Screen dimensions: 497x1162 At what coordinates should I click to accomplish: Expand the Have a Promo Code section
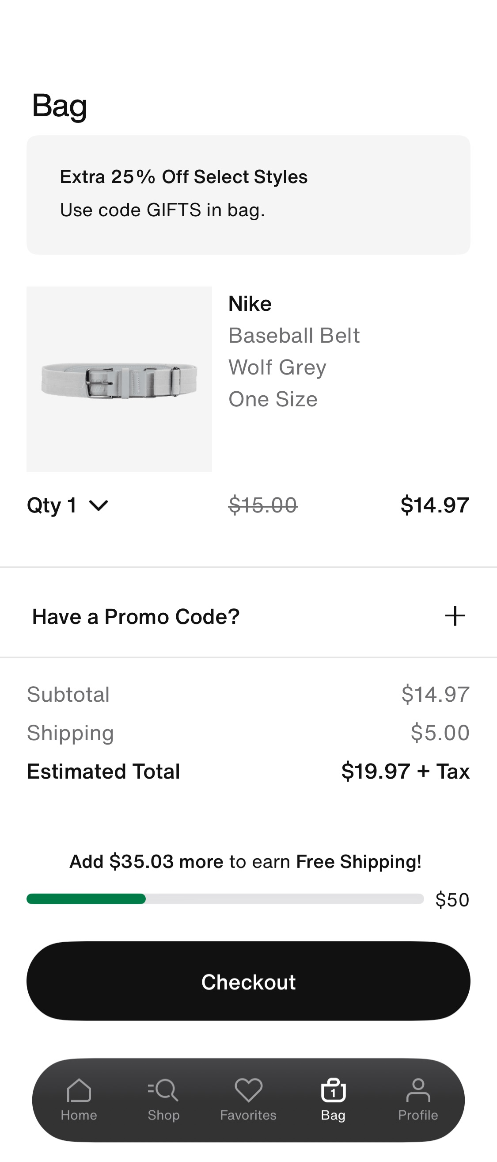coord(136,616)
